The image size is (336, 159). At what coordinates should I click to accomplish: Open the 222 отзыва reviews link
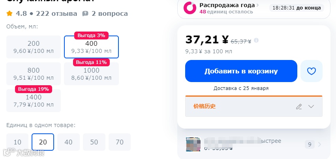tap(56, 14)
